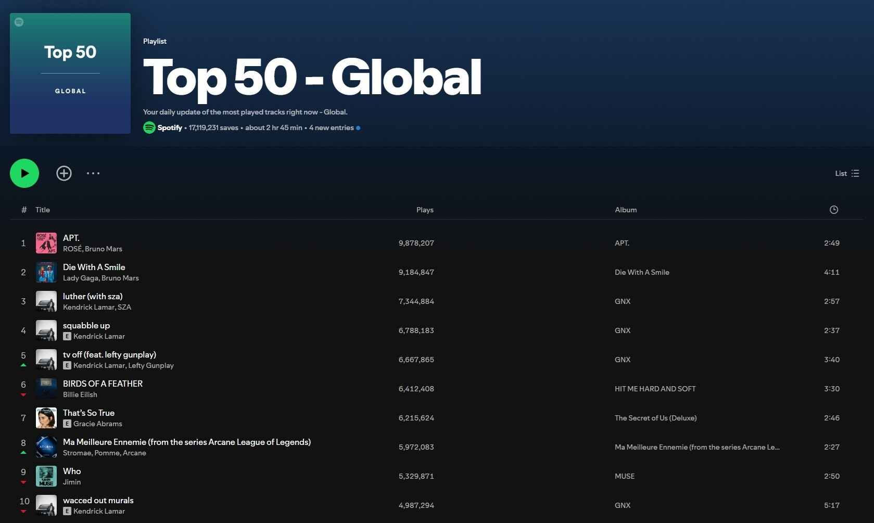
Task: Open the Spotify creator profile link
Action: pos(170,127)
